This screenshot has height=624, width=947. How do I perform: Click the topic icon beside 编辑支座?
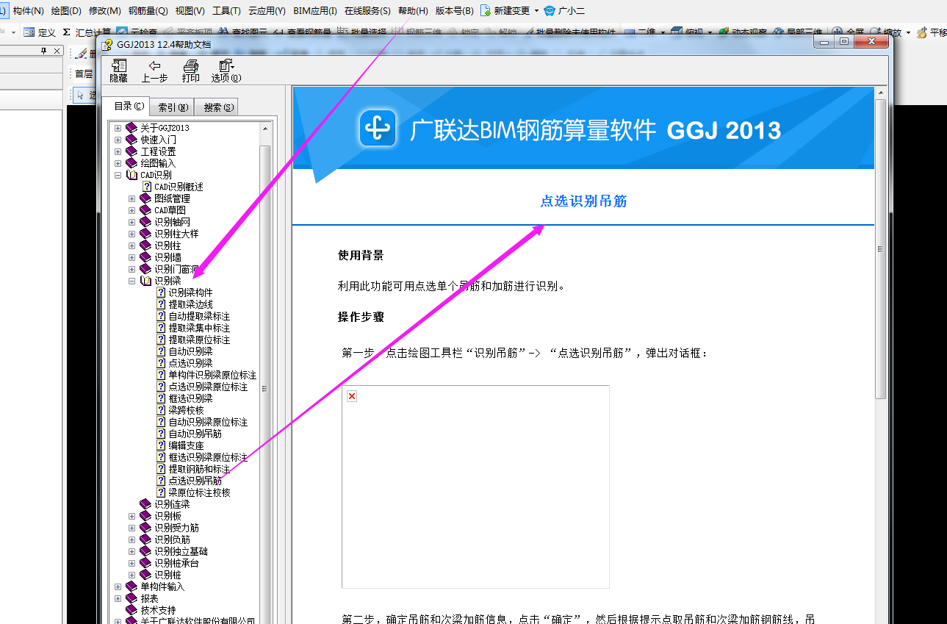(x=161, y=445)
